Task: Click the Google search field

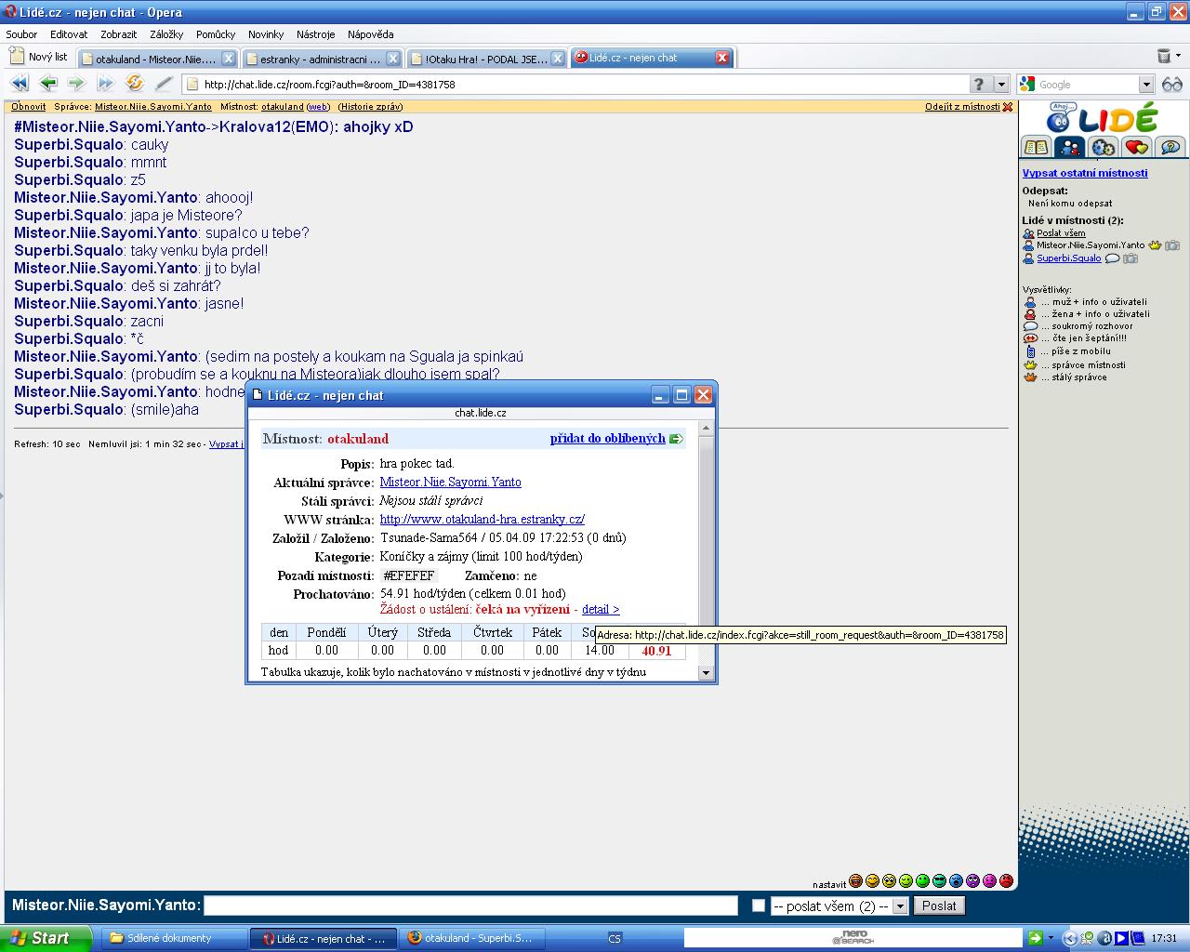Action: (1086, 84)
